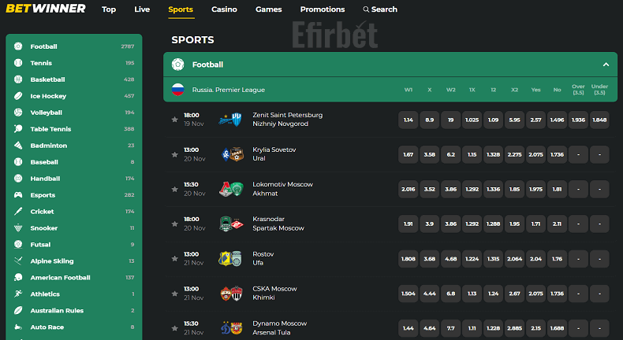Image resolution: width=623 pixels, height=340 pixels.
Task: Open the Casino tab
Action: click(224, 9)
